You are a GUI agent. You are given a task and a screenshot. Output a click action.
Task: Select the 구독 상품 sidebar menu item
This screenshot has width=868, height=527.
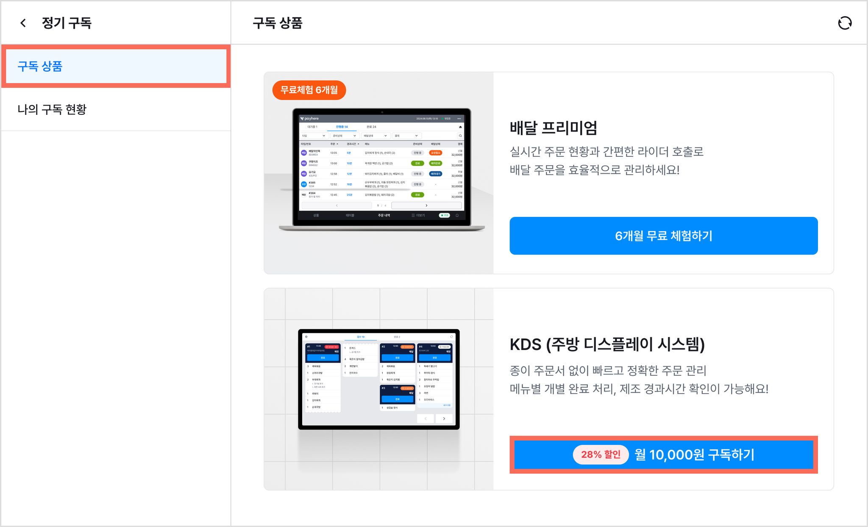[x=116, y=66]
